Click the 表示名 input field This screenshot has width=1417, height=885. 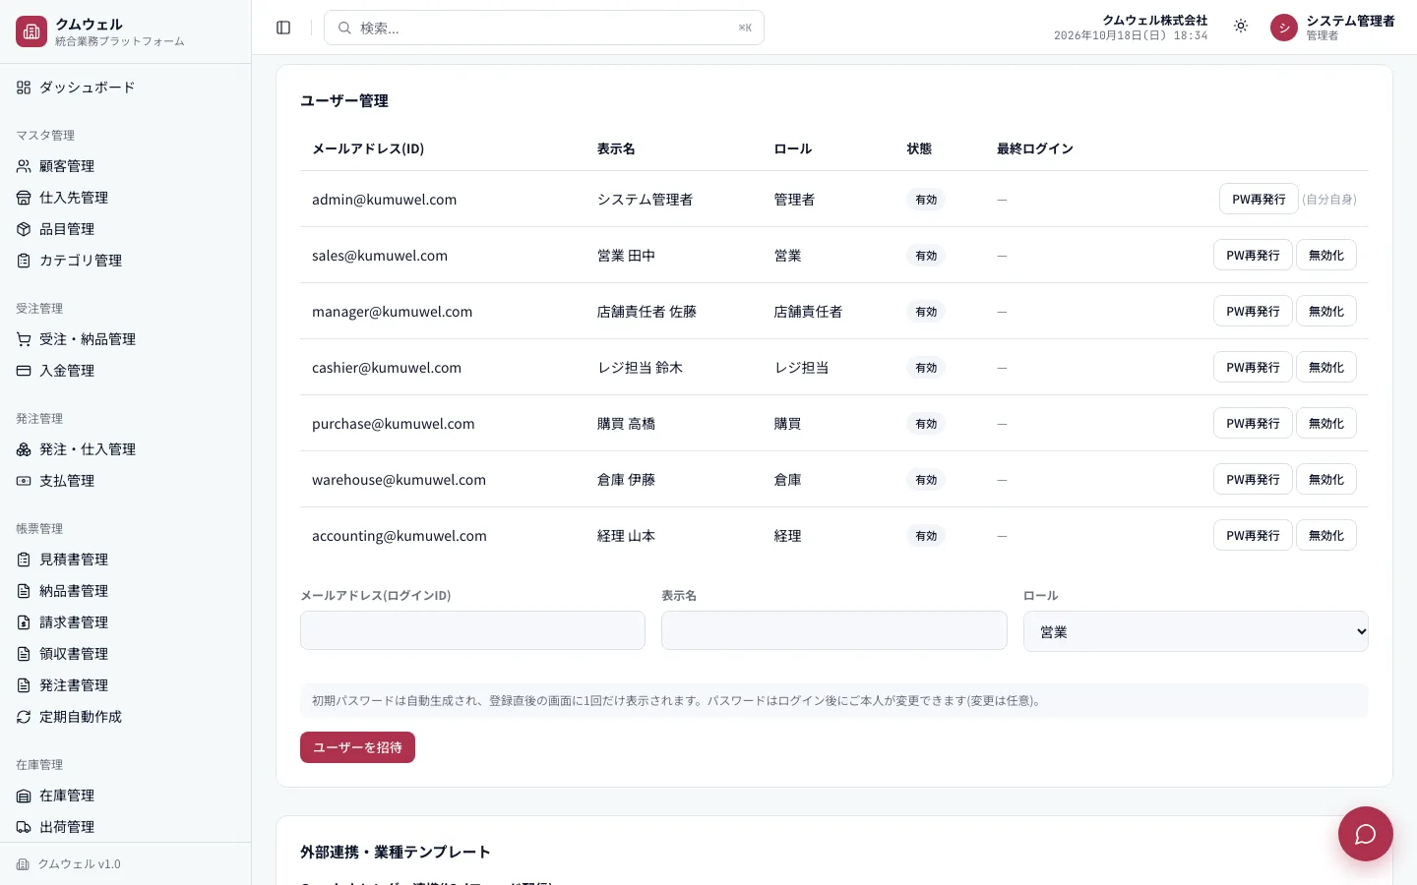pyautogui.click(x=834, y=630)
